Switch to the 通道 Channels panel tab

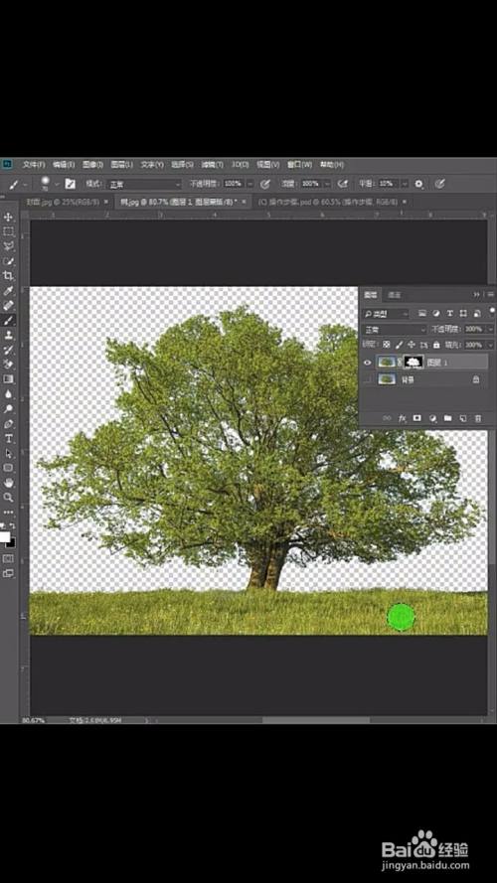pyautogui.click(x=395, y=295)
